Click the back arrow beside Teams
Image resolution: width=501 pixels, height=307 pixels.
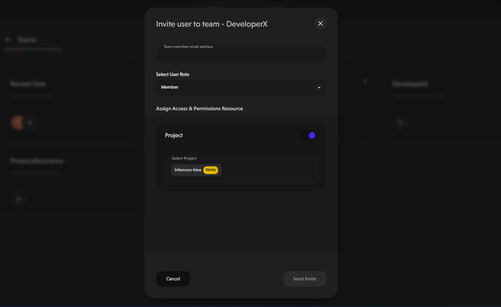[8, 40]
